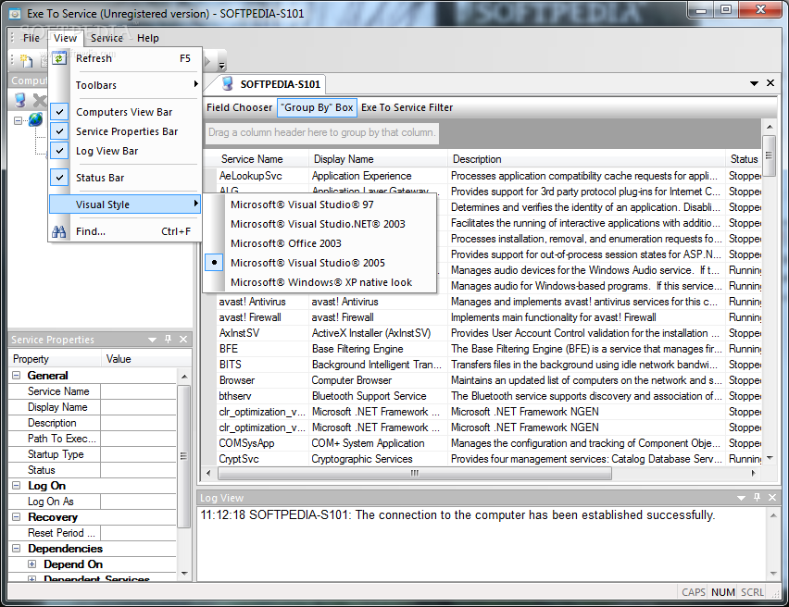789x607 pixels.
Task: Select the COMSysApp service row
Action: [482, 443]
